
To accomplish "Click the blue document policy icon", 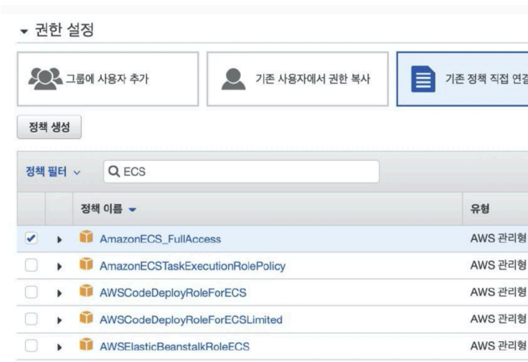I will (x=423, y=79).
